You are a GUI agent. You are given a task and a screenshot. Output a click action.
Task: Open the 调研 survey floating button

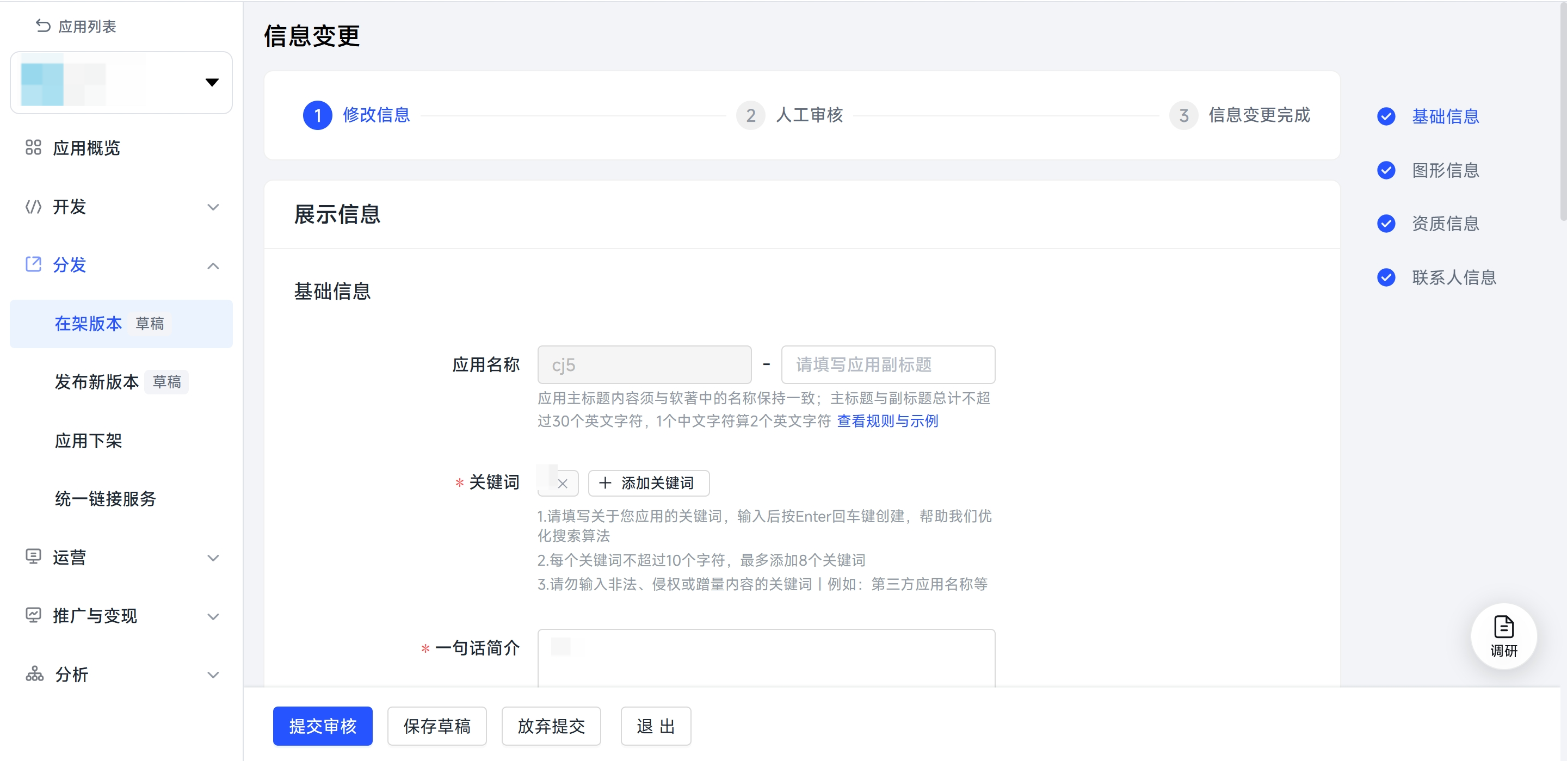point(1504,636)
